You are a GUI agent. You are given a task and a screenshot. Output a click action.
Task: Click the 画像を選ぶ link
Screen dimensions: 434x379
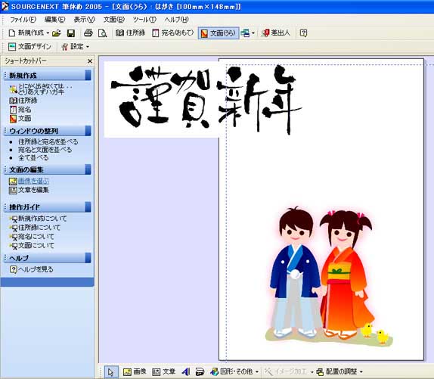tap(33, 181)
